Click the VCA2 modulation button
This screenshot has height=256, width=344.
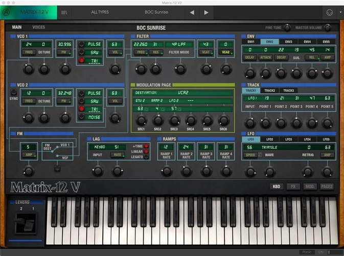click(x=226, y=52)
